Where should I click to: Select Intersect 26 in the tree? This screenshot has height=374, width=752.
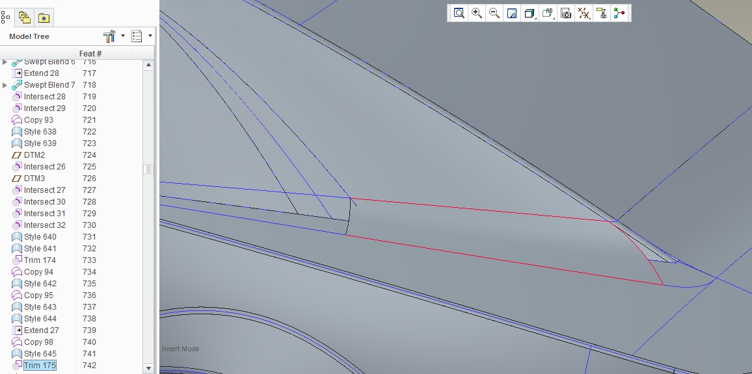45,167
